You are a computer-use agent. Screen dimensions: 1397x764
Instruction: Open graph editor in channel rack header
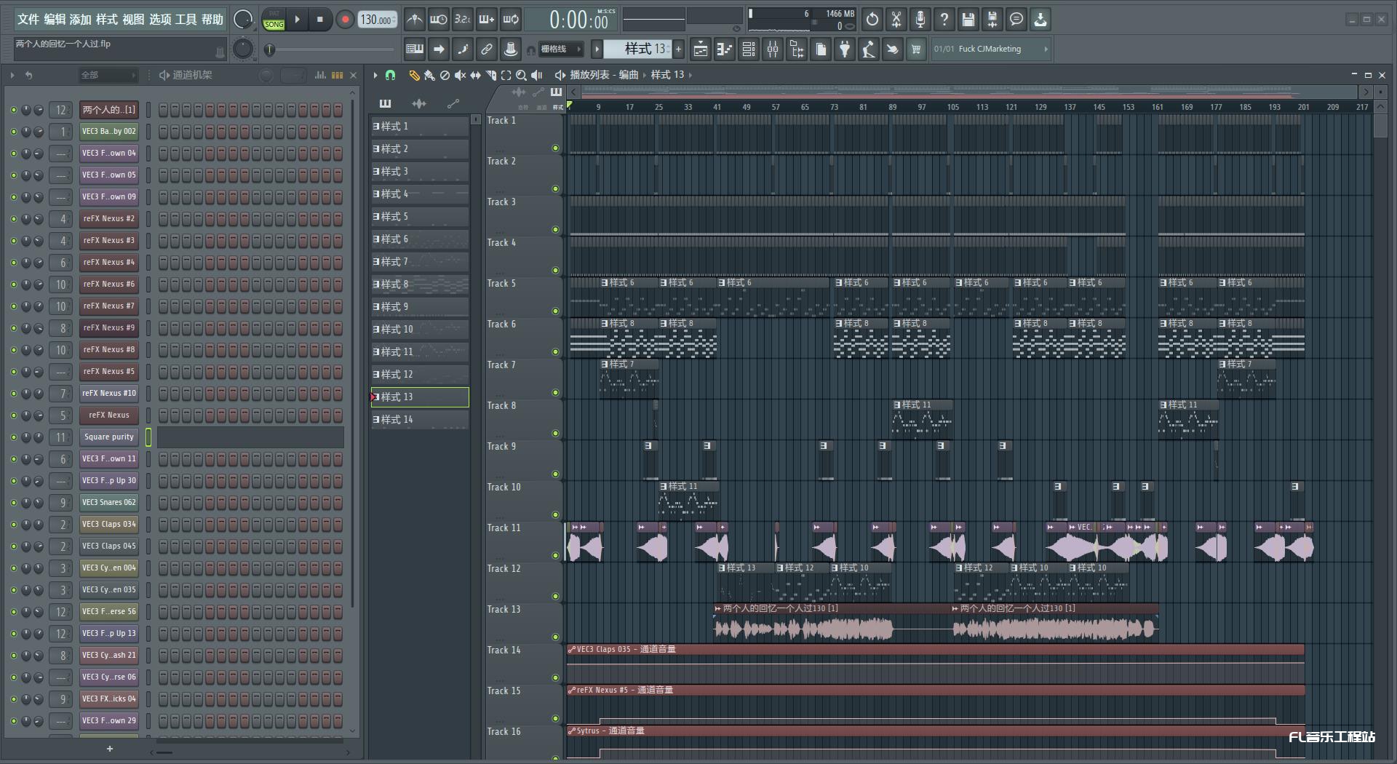tap(320, 75)
